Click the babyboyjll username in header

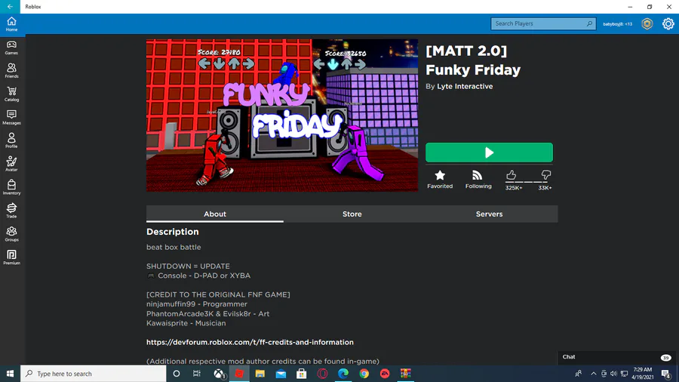617,24
